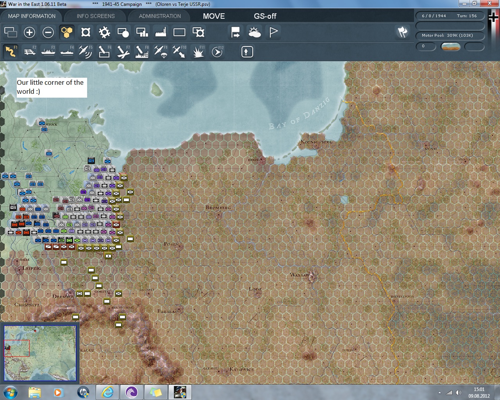The image size is (500, 400).
Task: Click the MOVE mode label
Action: click(214, 16)
